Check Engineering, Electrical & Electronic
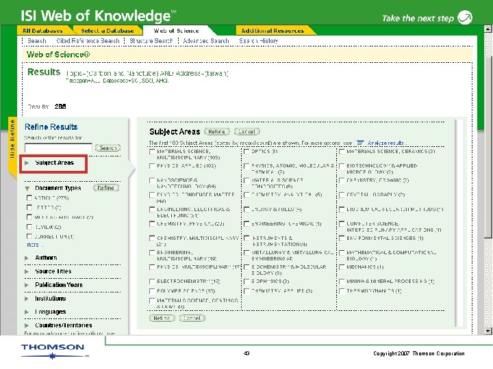Screen dimensions: 493x369 [152, 210]
